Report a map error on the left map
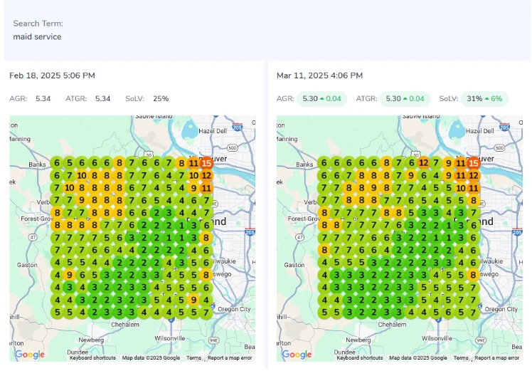Image resolution: width=532 pixels, height=371 pixels. pos(229,358)
